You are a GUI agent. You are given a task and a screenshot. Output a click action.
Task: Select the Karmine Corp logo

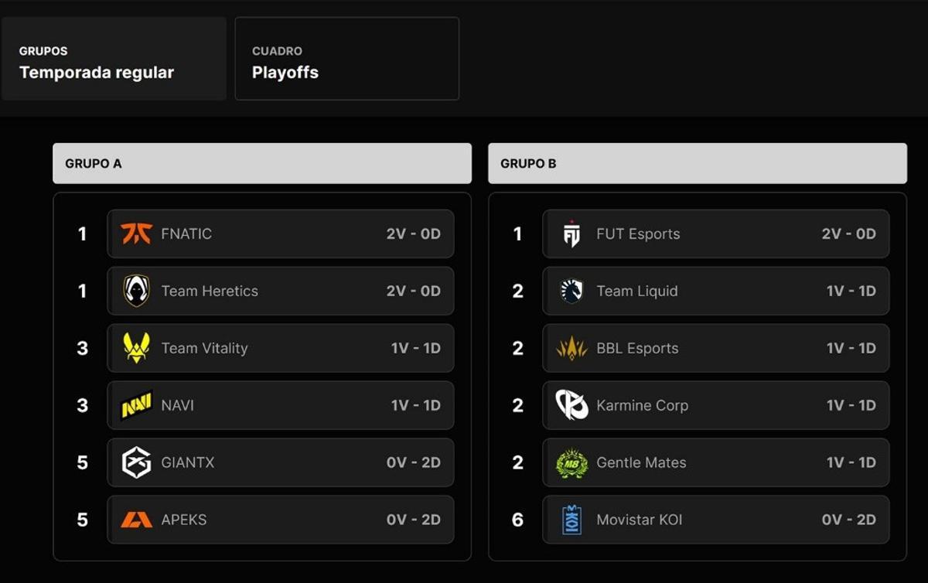click(x=571, y=405)
